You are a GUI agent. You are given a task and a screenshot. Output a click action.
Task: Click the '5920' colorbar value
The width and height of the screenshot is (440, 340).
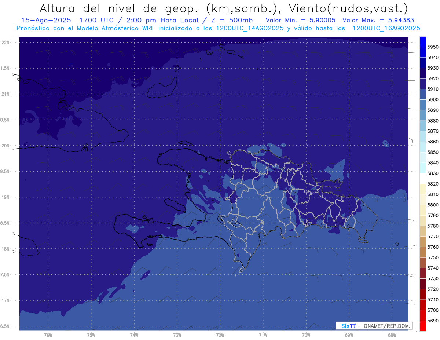pos(433,78)
